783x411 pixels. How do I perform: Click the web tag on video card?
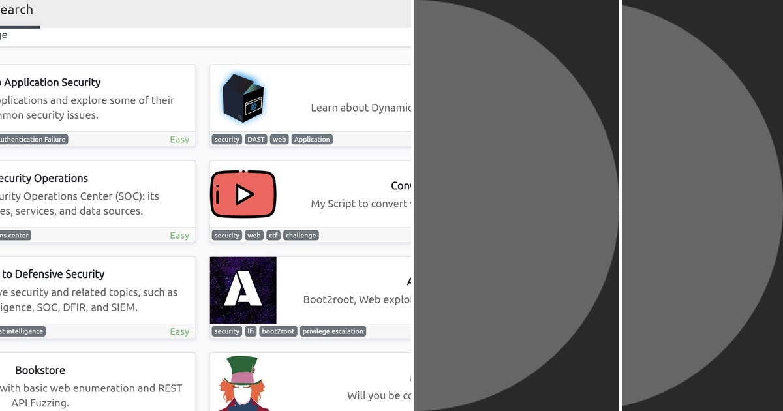tap(254, 235)
